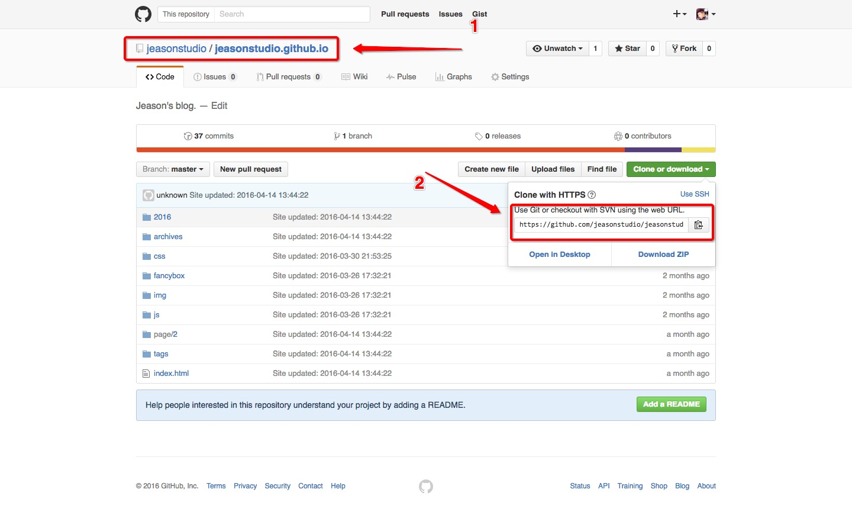The image size is (852, 515).
Task: Copy clone URL with clipboard icon
Action: [699, 225]
